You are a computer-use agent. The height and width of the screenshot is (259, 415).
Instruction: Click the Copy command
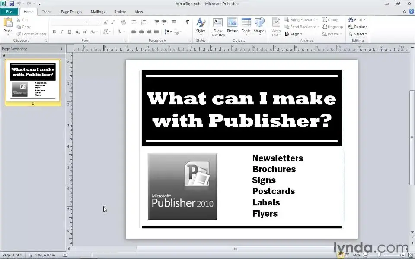23,27
